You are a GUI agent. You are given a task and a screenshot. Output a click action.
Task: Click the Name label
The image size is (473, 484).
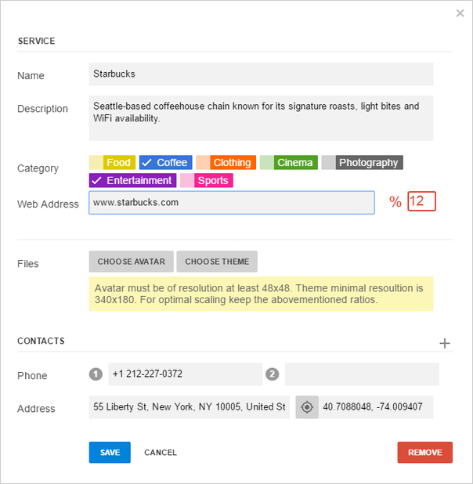[31, 76]
